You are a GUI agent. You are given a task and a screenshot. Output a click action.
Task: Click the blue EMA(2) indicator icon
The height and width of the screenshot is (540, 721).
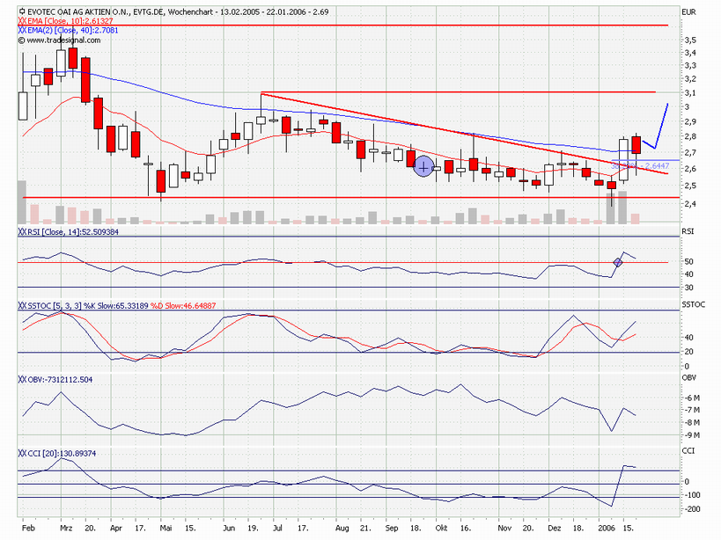point(22,30)
